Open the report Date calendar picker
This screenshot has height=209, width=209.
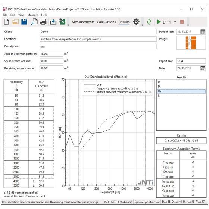pyautogui.click(x=203, y=68)
